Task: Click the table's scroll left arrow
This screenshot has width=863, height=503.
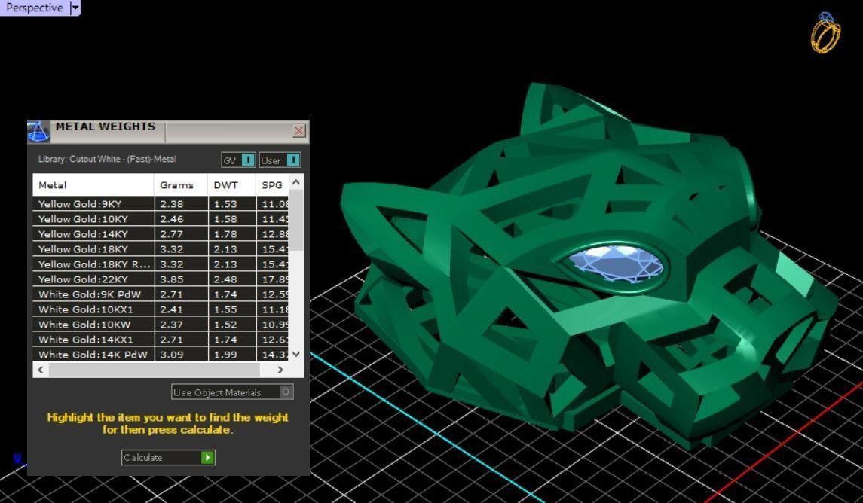Action: 41,370
